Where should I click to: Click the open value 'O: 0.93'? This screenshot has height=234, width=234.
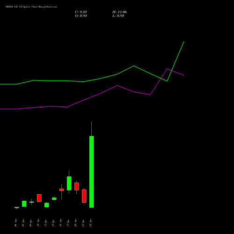[x=81, y=16]
